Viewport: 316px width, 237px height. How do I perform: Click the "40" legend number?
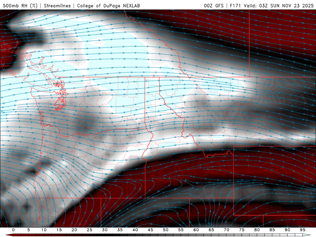pos(135,230)
